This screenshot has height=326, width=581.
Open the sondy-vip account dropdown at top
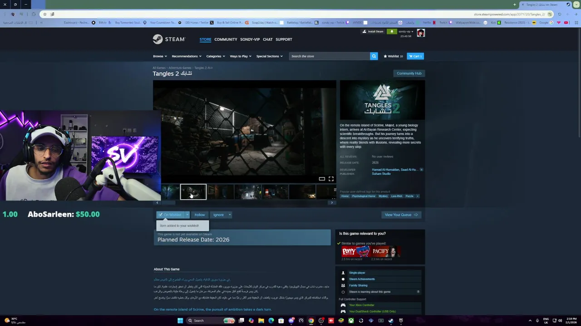[x=406, y=32]
